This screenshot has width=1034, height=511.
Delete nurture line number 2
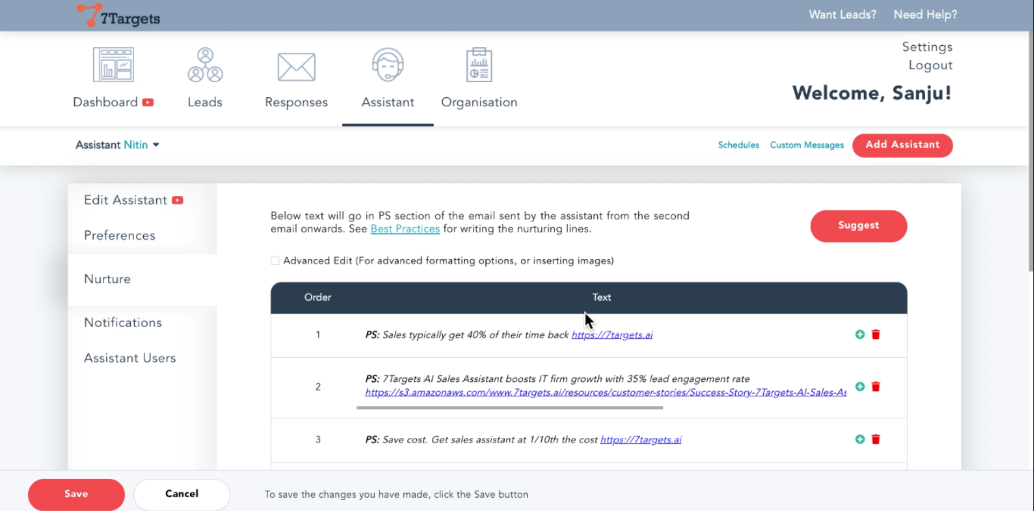pos(876,387)
